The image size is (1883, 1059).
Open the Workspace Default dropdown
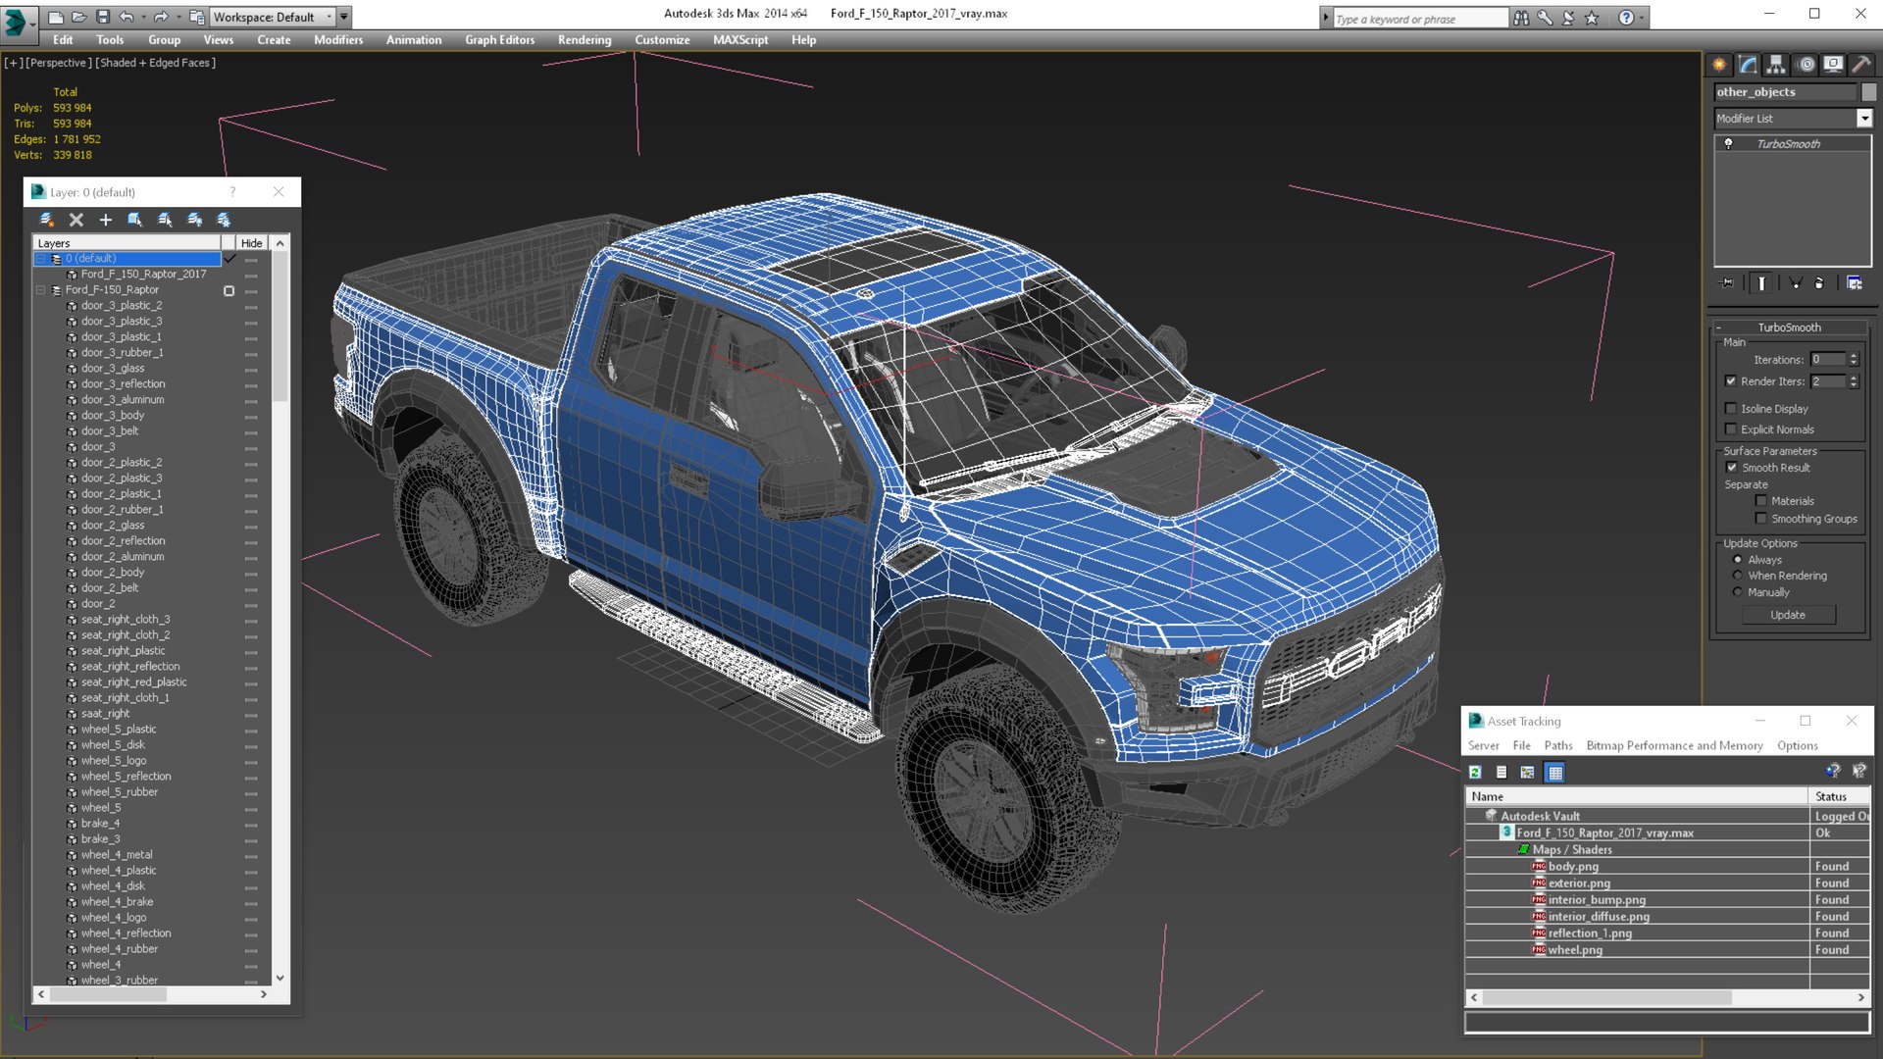[x=330, y=17]
